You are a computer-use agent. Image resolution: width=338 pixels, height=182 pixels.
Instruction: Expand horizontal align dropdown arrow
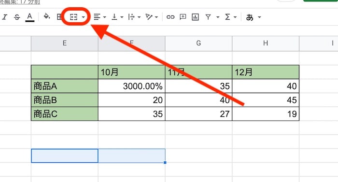pyautogui.click(x=105, y=17)
